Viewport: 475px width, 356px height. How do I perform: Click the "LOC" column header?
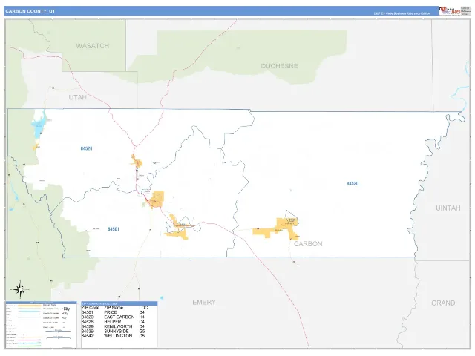(143, 308)
